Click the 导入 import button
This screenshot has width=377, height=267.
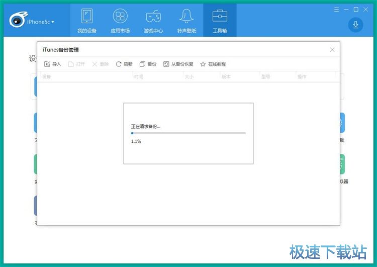pyautogui.click(x=52, y=64)
